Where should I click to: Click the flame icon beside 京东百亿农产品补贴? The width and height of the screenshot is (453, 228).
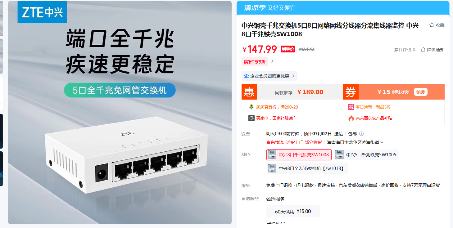pos(351,118)
